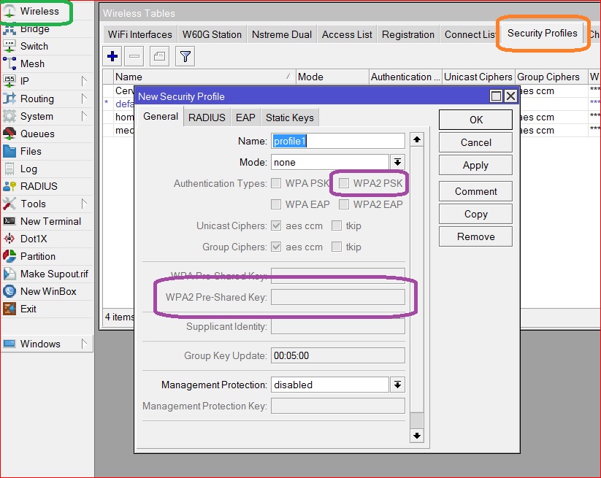Screen dimensions: 601x478
Task: Open the Registration tab
Action: (408, 34)
